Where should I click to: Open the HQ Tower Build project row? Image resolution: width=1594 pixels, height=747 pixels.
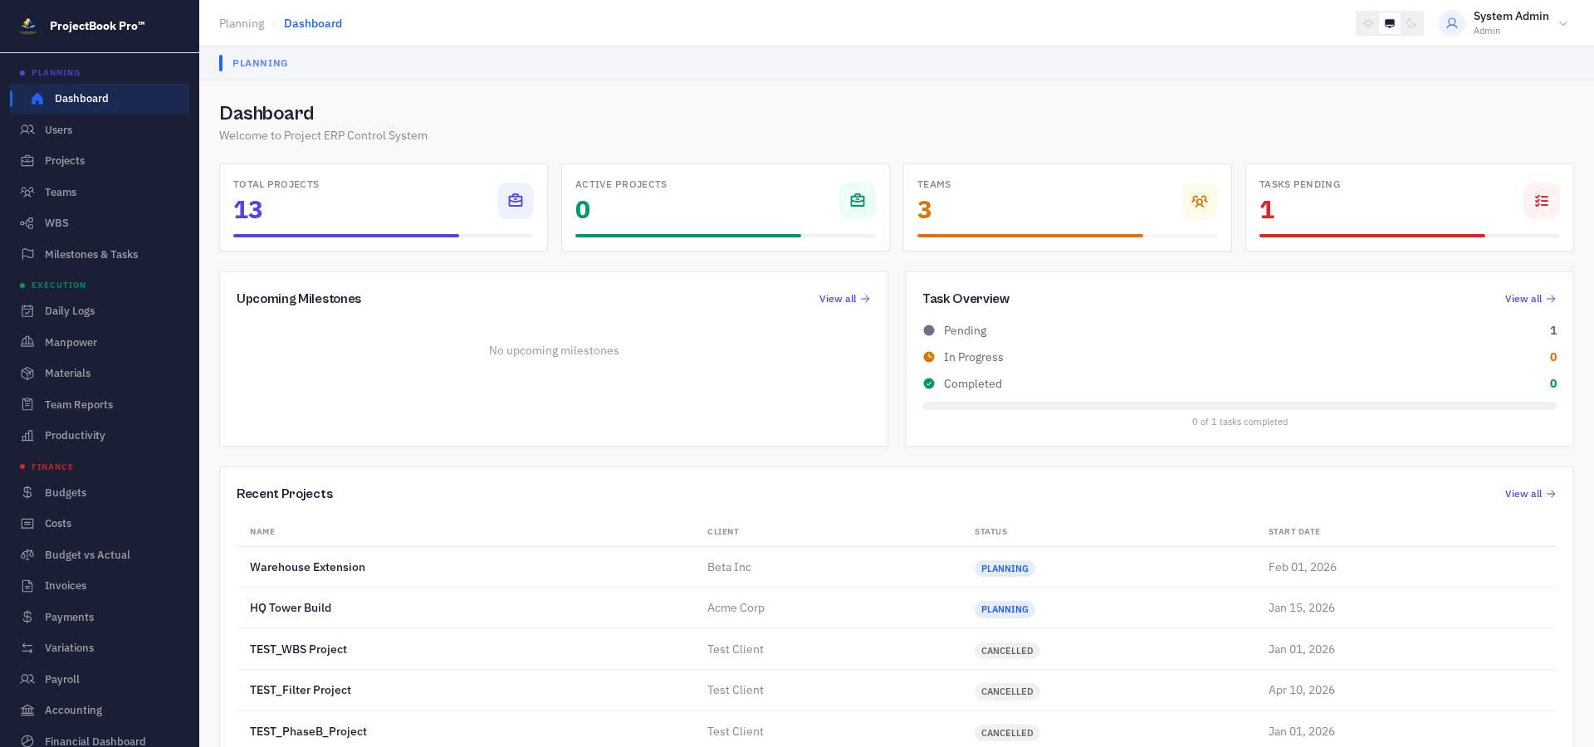897,608
